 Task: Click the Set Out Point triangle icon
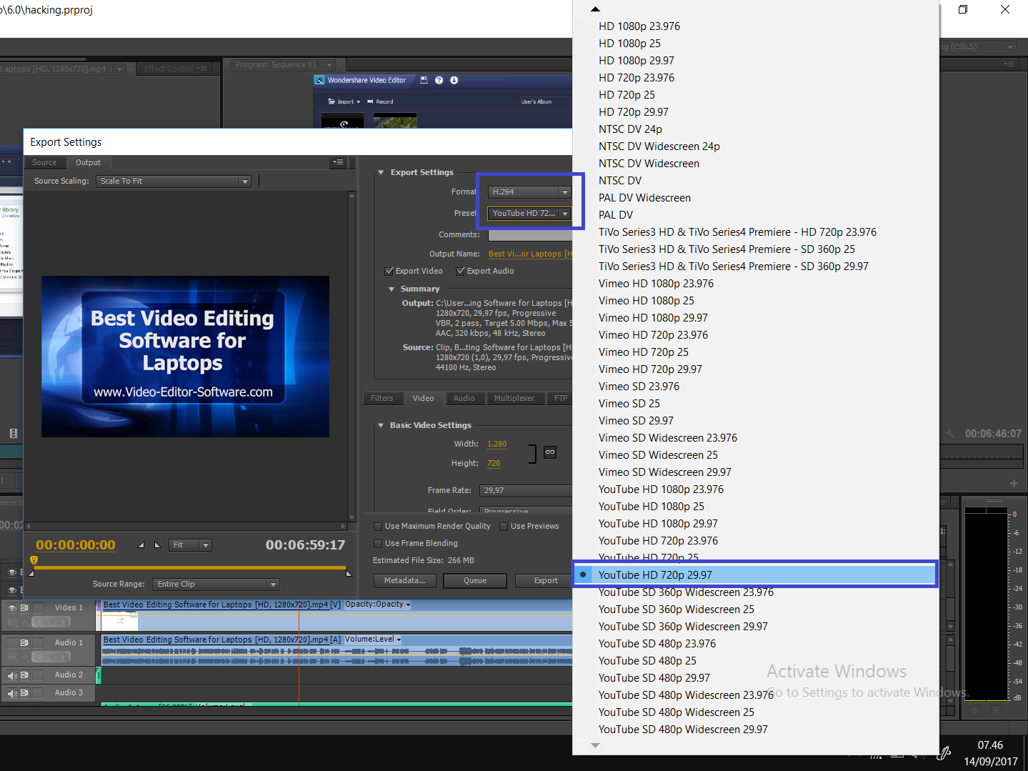pos(158,545)
